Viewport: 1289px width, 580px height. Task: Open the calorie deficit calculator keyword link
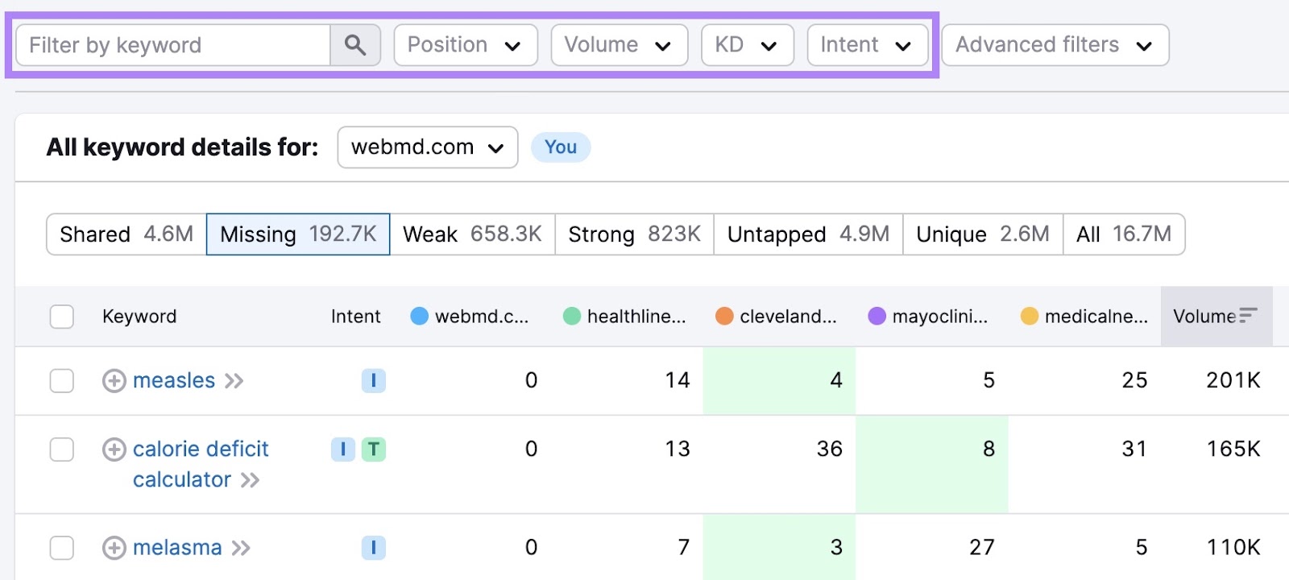tap(200, 449)
